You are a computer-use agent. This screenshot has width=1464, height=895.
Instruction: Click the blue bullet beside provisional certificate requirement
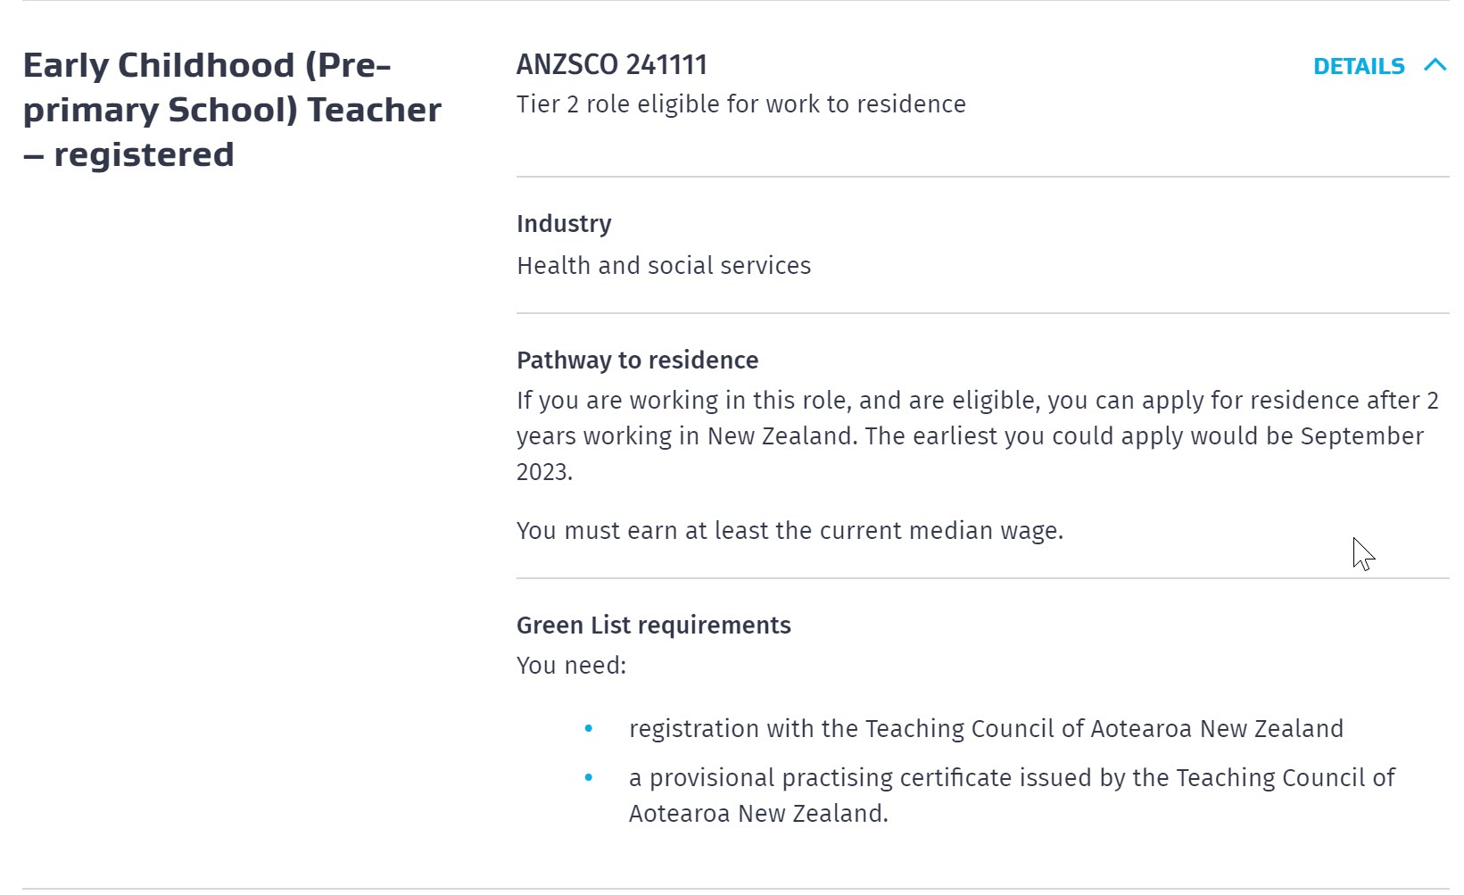click(x=589, y=778)
